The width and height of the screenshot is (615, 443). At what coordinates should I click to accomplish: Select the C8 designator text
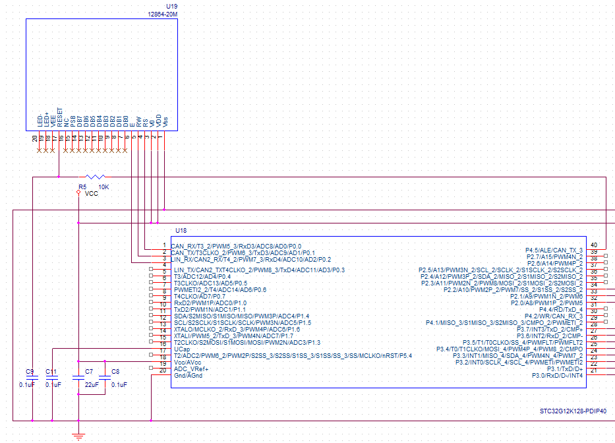(115, 371)
